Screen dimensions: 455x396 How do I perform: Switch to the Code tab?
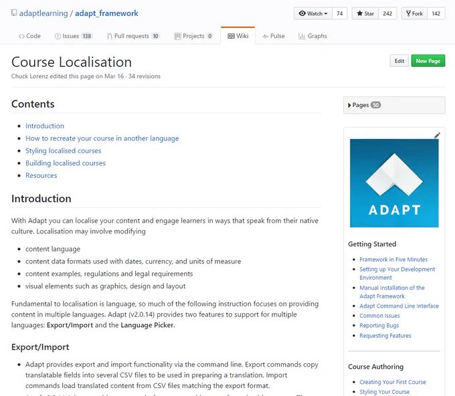(x=29, y=36)
